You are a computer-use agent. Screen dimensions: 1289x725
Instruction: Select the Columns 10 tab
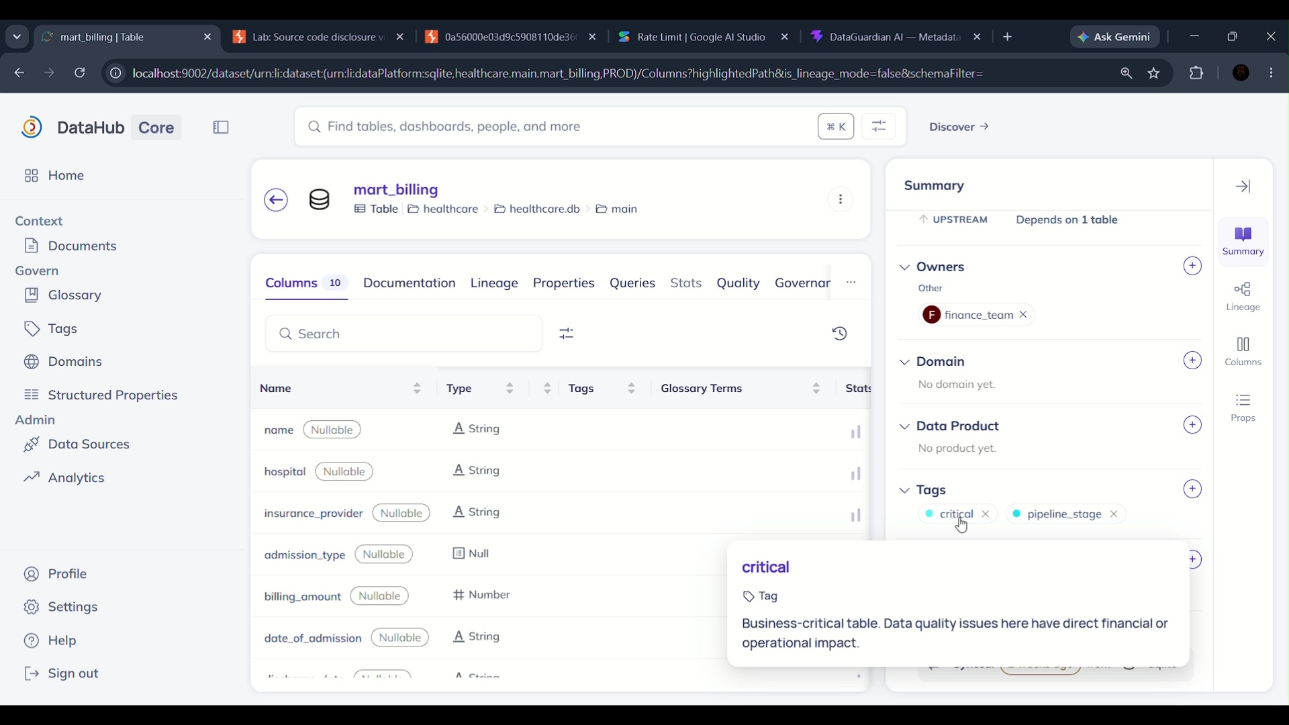[x=306, y=283]
